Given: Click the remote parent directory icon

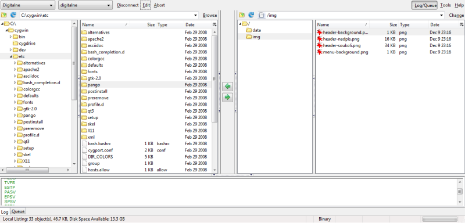Looking at the screenshot, I should [242, 15].
